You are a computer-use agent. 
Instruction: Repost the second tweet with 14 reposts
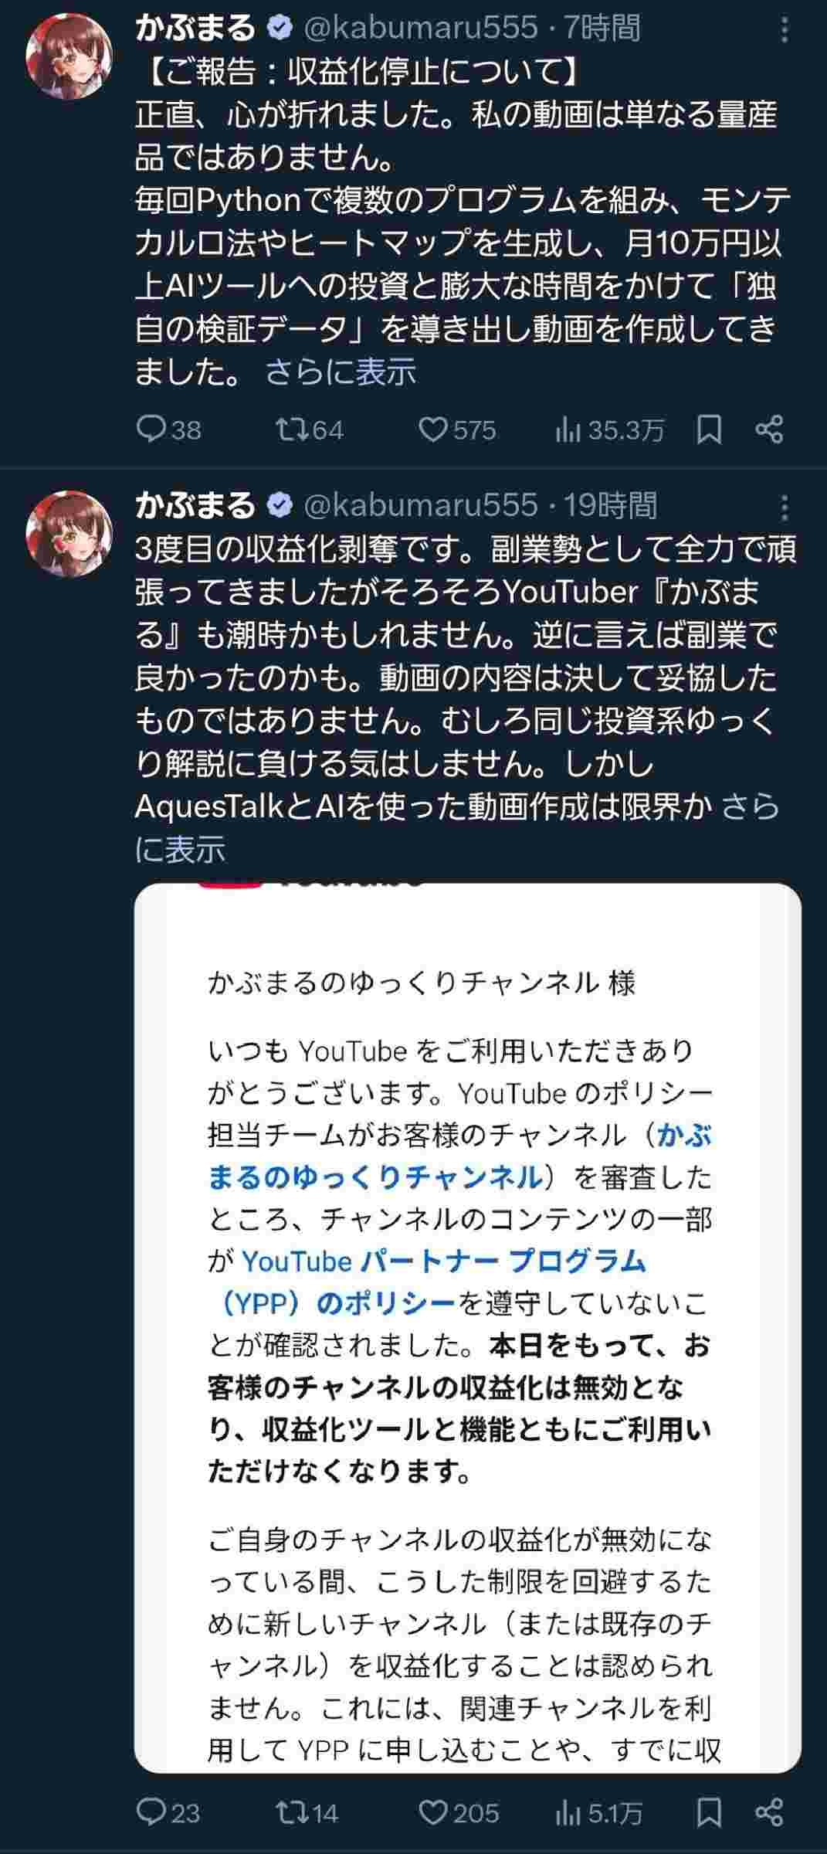(x=307, y=1812)
